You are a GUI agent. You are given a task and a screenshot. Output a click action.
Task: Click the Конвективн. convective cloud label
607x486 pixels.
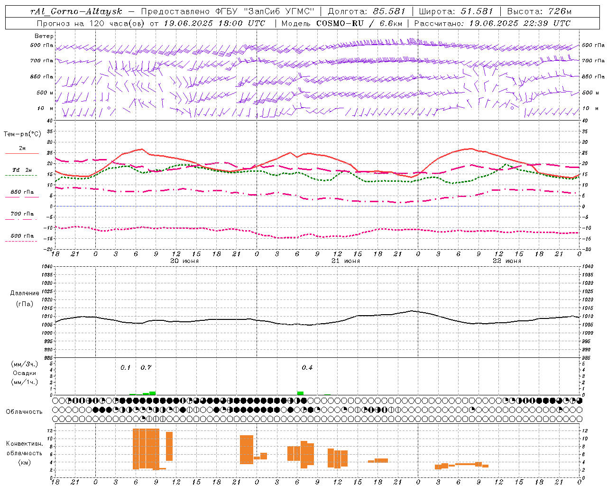point(25,444)
